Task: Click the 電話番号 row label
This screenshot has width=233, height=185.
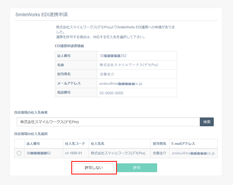Action: coord(64,92)
